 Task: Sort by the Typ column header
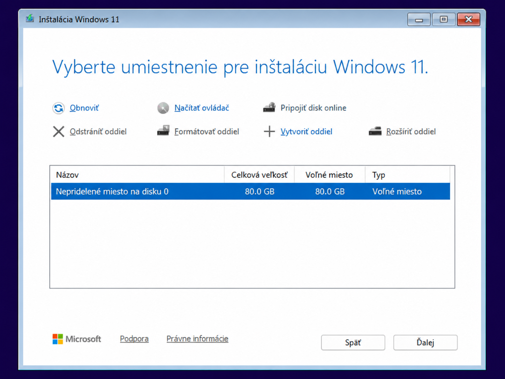(x=407, y=175)
